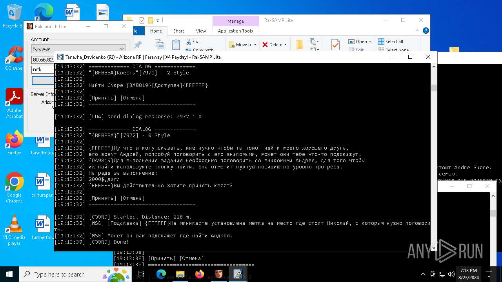Click RakLaunch Lite title bar icon
502x282 pixels.
pyautogui.click(x=30, y=26)
